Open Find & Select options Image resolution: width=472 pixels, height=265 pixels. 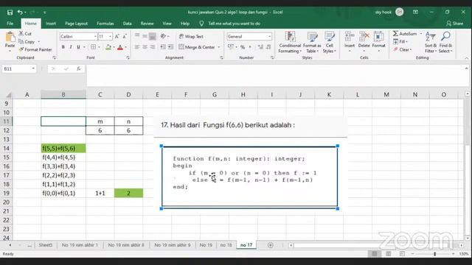(x=445, y=43)
